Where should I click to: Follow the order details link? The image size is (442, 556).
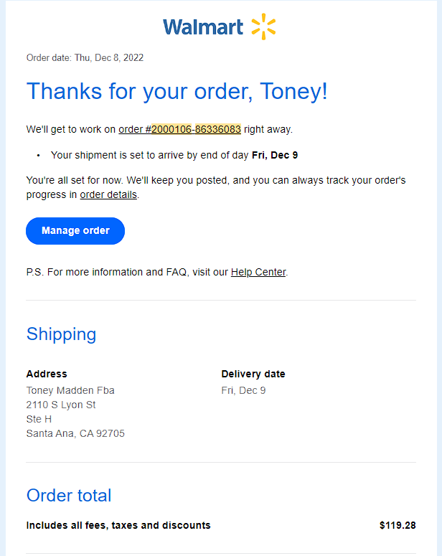pos(108,194)
